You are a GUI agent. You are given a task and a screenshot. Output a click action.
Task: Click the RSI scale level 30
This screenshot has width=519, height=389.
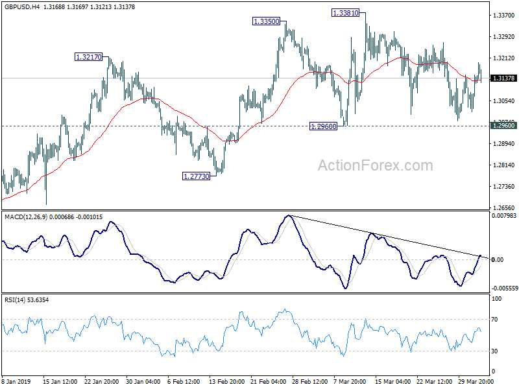[494, 351]
